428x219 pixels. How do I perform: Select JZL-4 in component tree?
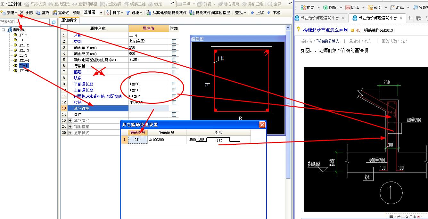(24, 61)
